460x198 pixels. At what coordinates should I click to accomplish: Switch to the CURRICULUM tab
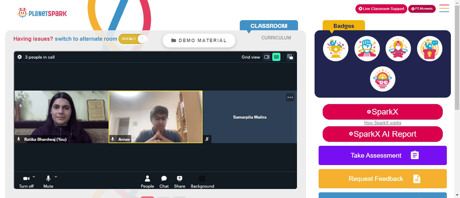[x=276, y=38]
